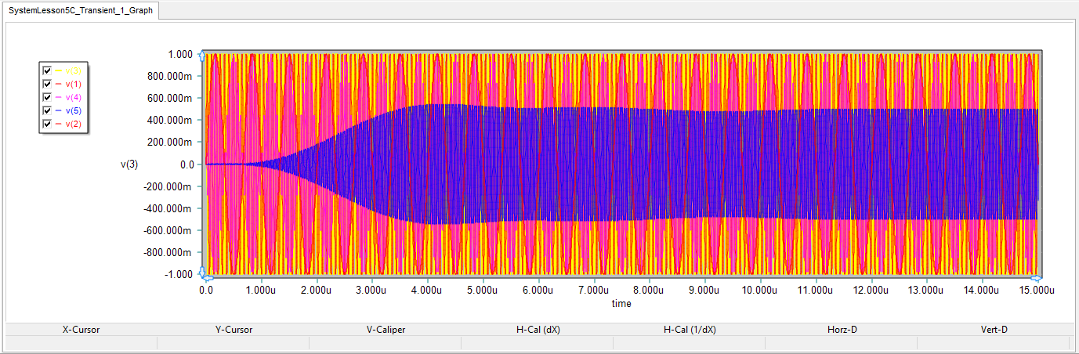Hide the v(1) trace via its checkbox
Viewport: 1079px width, 354px height.
click(47, 84)
